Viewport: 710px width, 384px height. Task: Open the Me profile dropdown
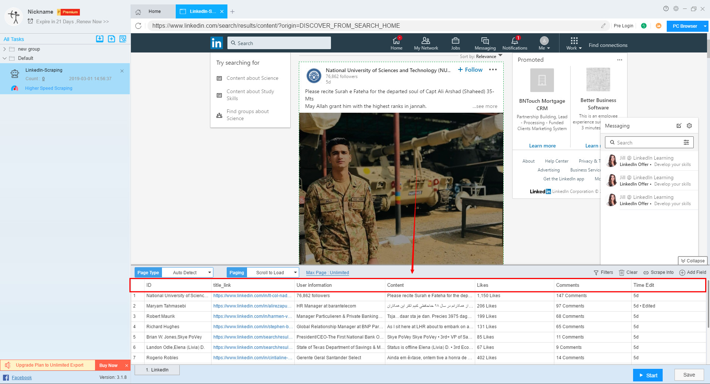(x=544, y=43)
